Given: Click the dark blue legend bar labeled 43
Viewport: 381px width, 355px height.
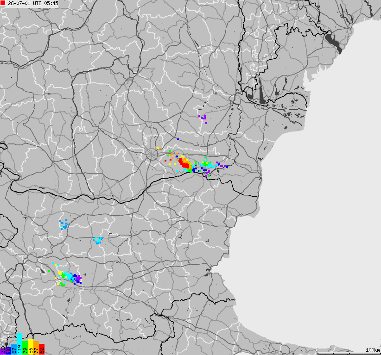Looking at the screenshot, I should [x=8, y=351].
